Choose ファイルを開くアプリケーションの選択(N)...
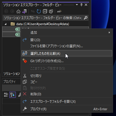Image resolution: width=116 pixels, height=116 pixels. click(x=67, y=46)
